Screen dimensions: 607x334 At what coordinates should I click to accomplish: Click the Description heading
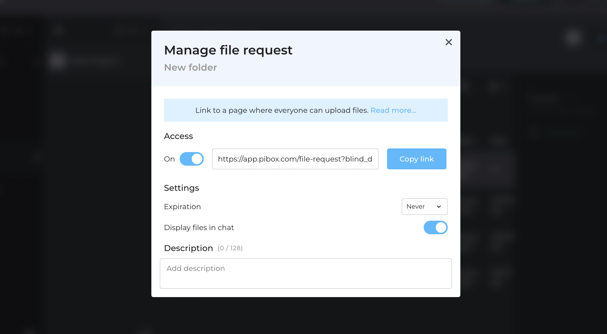188,248
